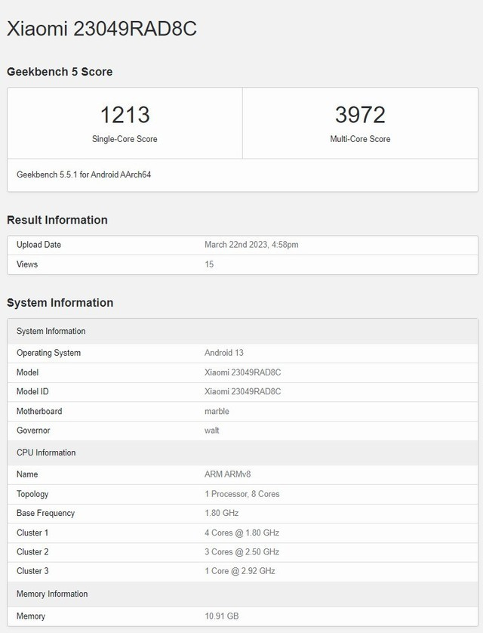Click the Geekbench 5 Score heading
The height and width of the screenshot is (633, 483).
(60, 72)
